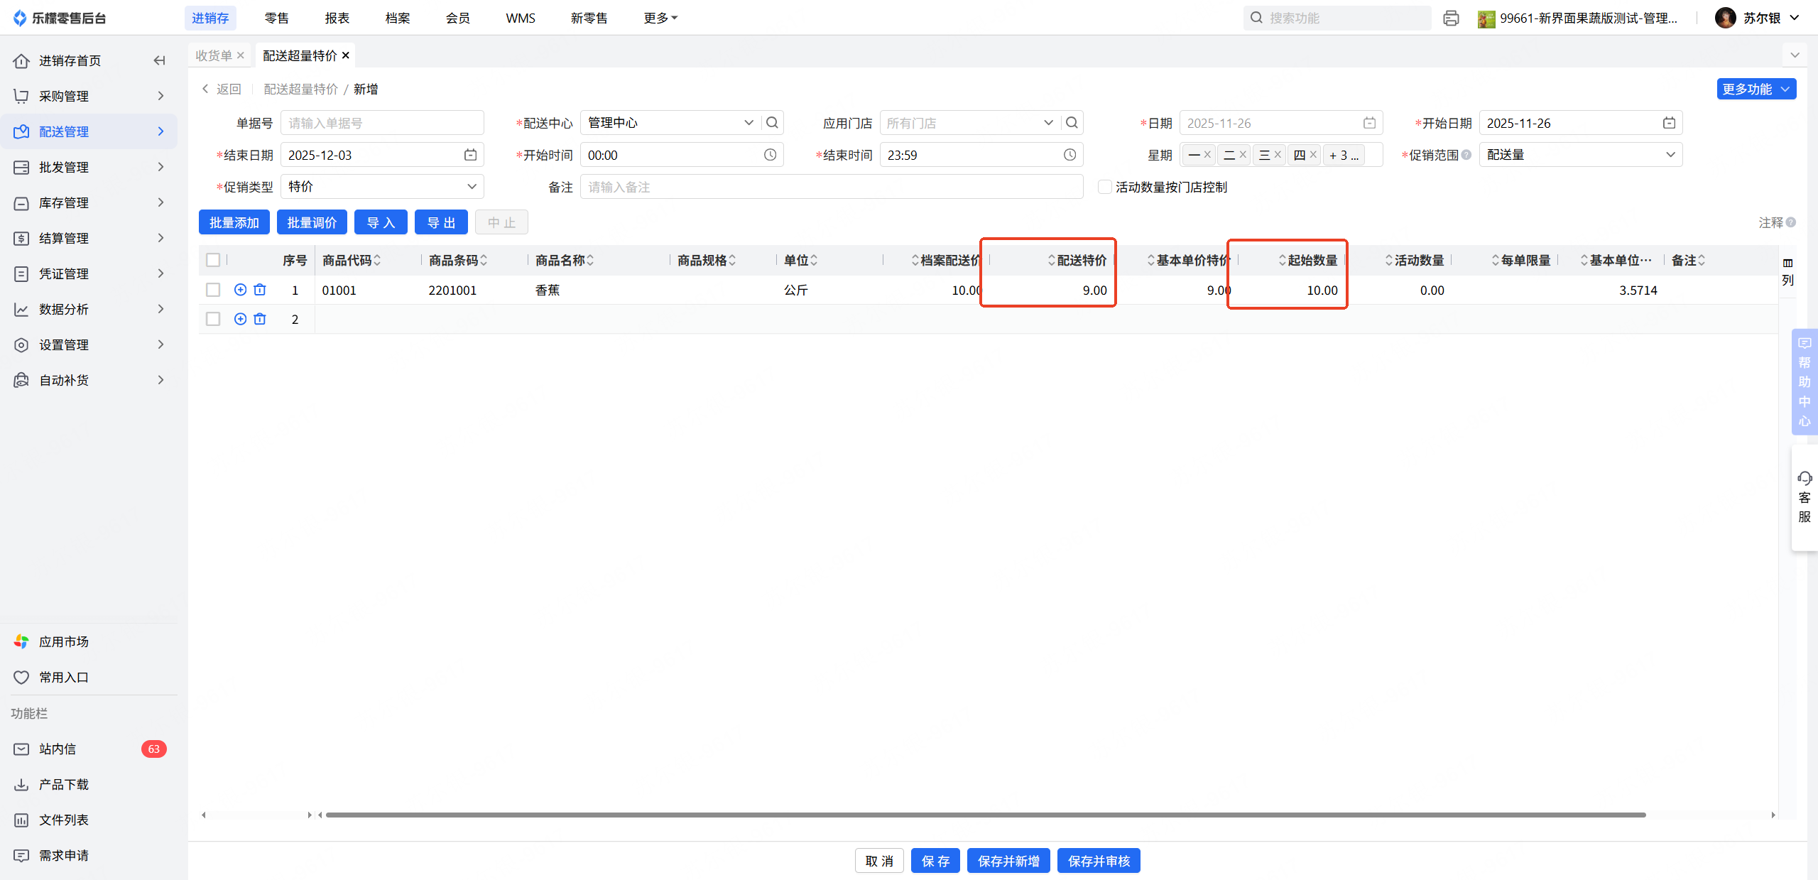Click the horizontal scrollbar under the table
This screenshot has width=1818, height=880.
[986, 815]
